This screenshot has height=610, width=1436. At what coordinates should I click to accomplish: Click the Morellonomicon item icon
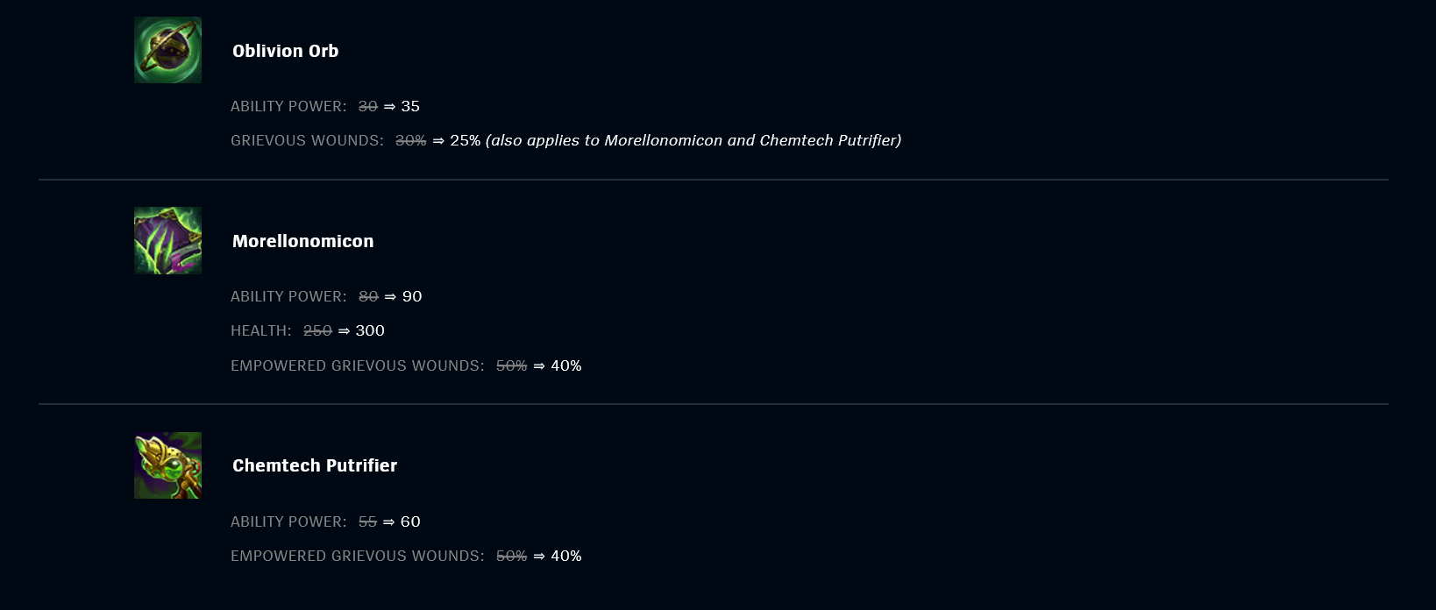coord(167,240)
